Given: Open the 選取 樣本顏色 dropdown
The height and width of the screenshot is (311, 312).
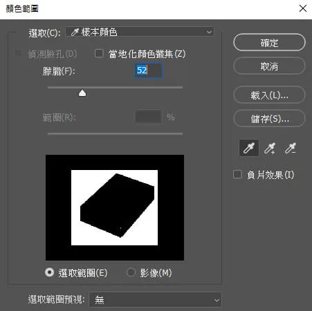Looking at the screenshot, I should (140, 32).
